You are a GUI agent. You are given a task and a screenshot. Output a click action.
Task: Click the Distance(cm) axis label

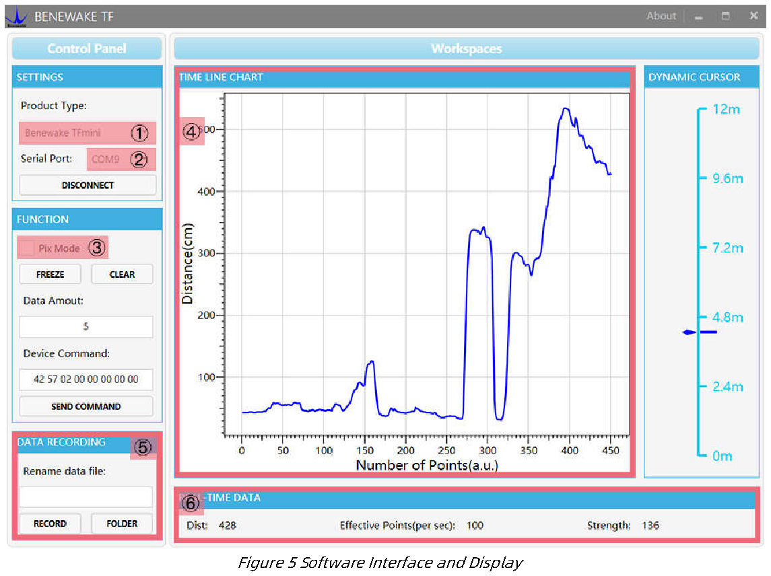click(187, 264)
